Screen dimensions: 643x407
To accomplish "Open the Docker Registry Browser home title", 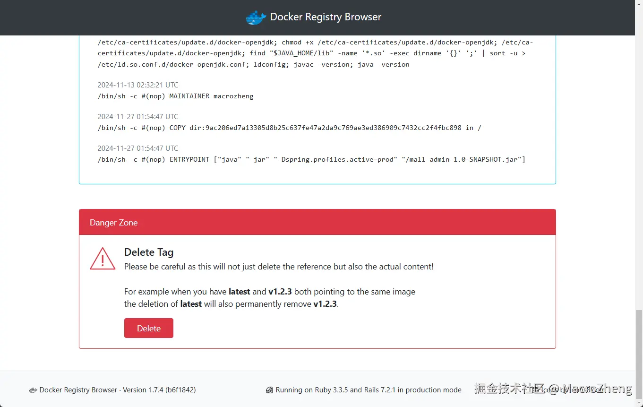I will tap(326, 17).
